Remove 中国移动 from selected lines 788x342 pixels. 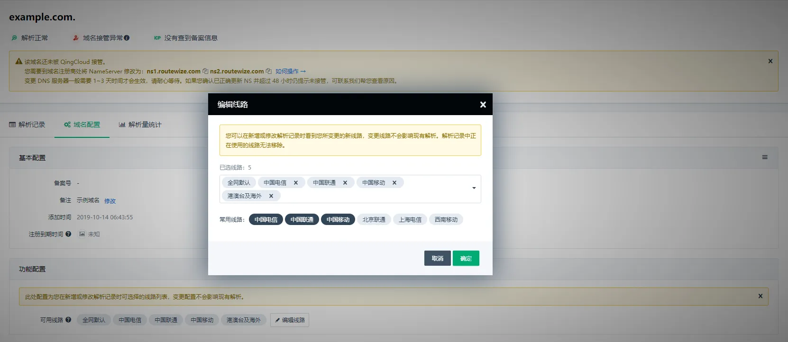point(394,183)
